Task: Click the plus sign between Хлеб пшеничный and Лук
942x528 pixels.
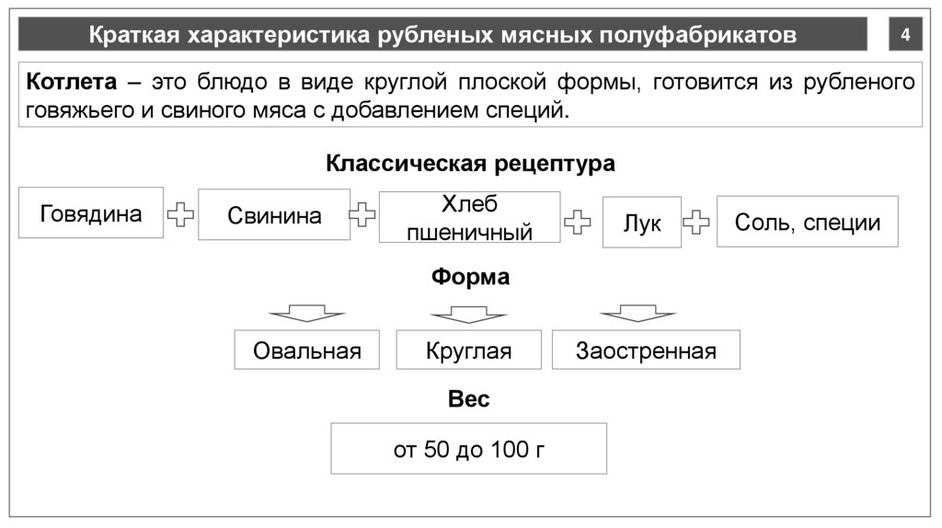Action: [578, 222]
